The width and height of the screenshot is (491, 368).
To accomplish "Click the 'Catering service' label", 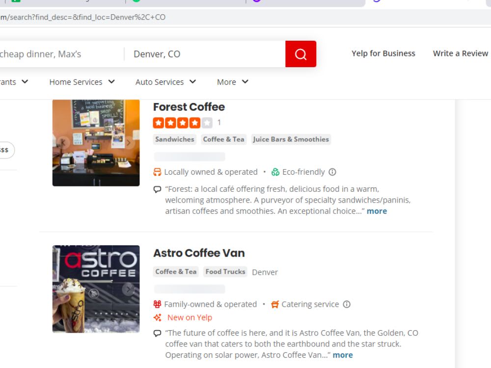I will pos(310,304).
